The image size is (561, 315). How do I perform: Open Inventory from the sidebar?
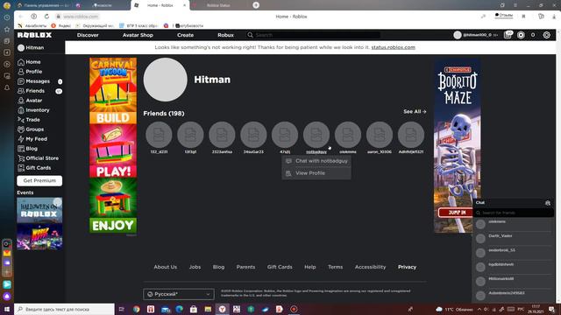click(x=33, y=110)
